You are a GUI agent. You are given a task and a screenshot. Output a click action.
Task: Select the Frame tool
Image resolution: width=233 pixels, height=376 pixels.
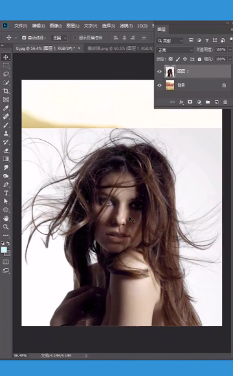point(6,99)
